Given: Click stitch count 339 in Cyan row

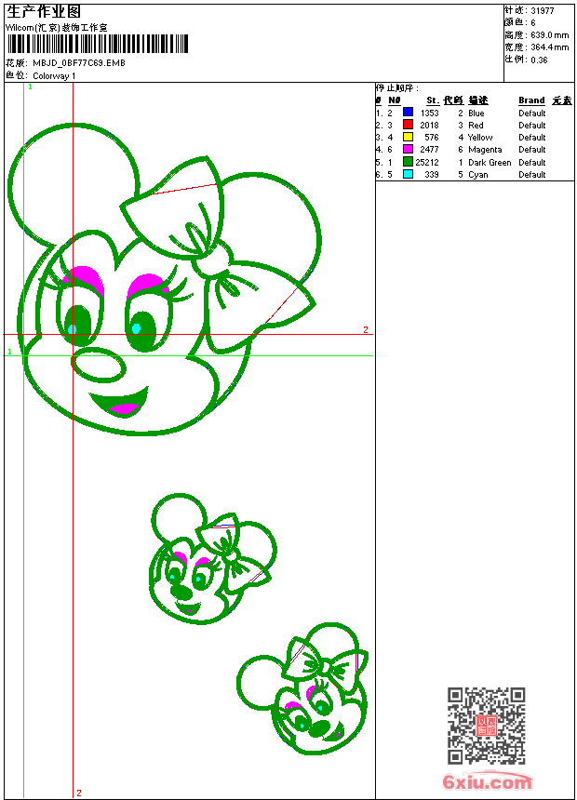Looking at the screenshot, I should click(432, 175).
